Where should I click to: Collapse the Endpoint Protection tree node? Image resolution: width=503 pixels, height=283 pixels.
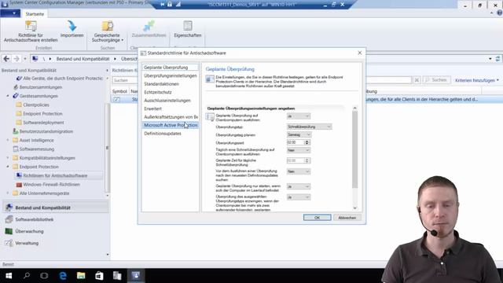tap(8, 167)
